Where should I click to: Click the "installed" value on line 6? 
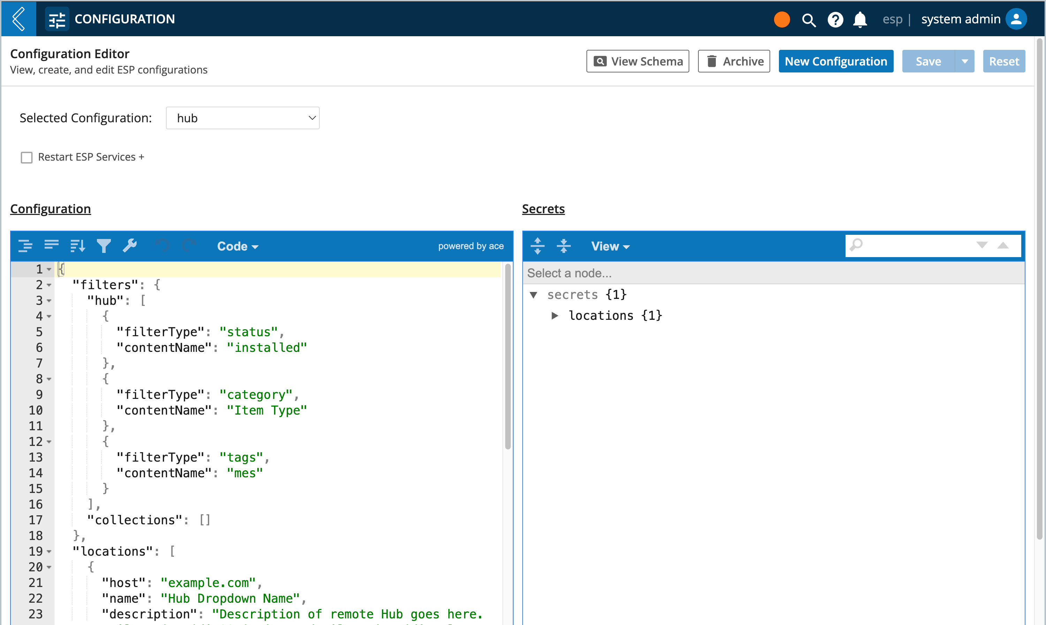click(x=267, y=348)
